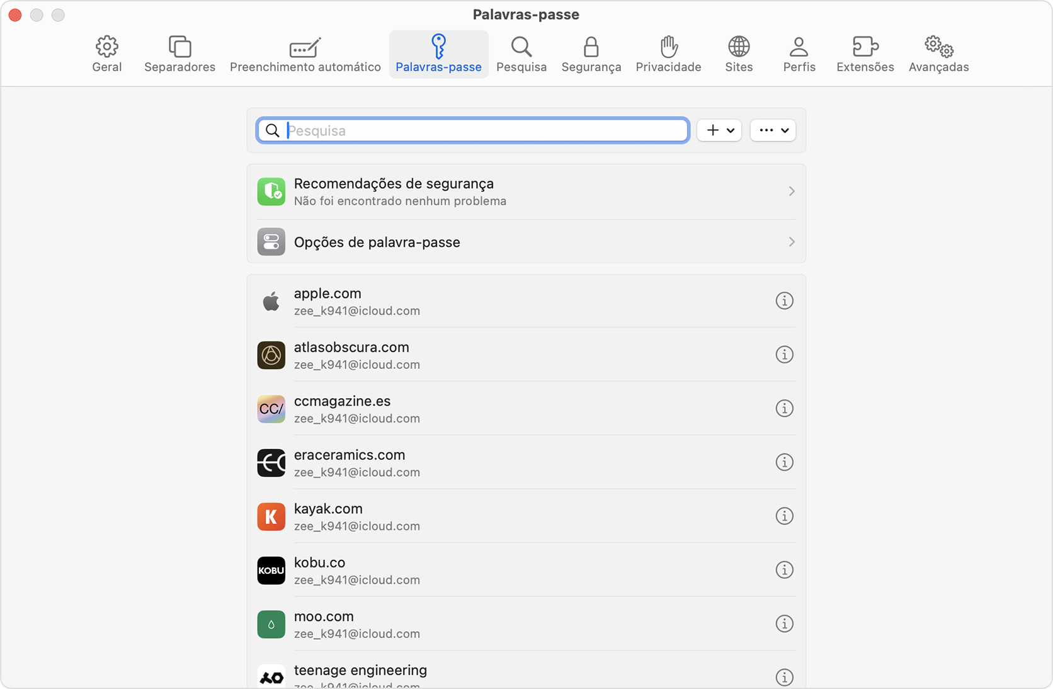This screenshot has width=1053, height=689.
Task: Open the Privacidade tab
Action: (668, 54)
